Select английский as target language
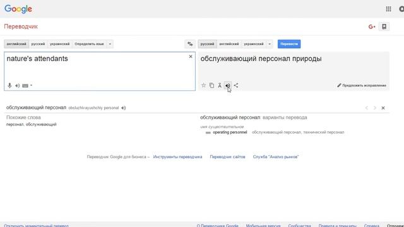Viewport: 404px width, 227px height. tap(229, 44)
